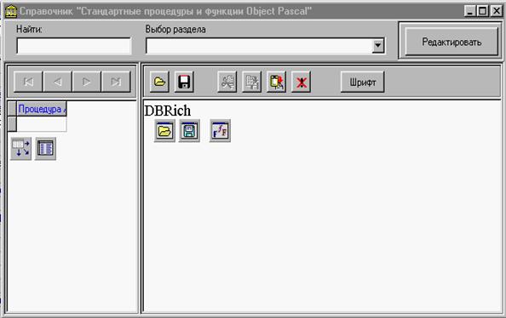Select the grid row indicator cell
506x318 pixels.
12,124
